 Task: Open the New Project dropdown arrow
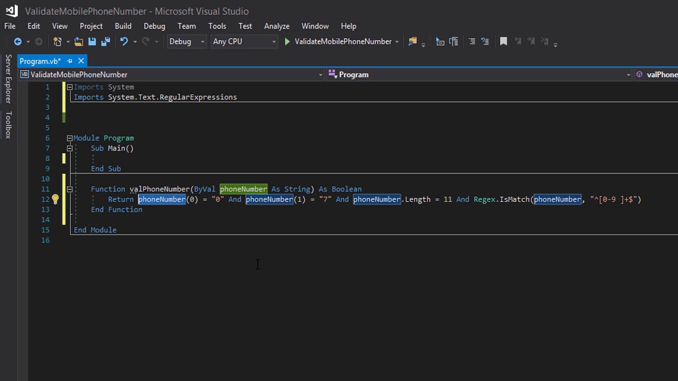[x=68, y=42]
